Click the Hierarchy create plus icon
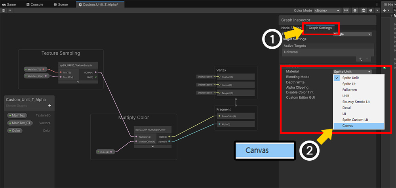This screenshot has width=396, height=188. point(385,10)
